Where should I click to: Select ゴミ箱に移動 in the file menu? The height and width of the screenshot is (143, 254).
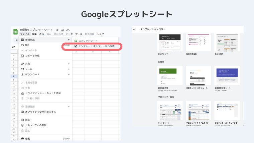(45, 99)
